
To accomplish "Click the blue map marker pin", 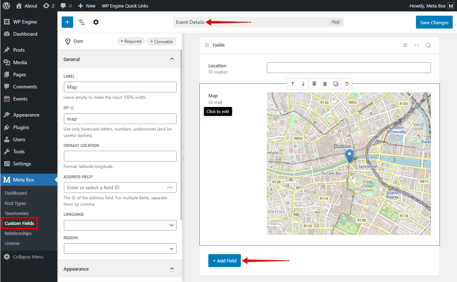I will pos(350,155).
